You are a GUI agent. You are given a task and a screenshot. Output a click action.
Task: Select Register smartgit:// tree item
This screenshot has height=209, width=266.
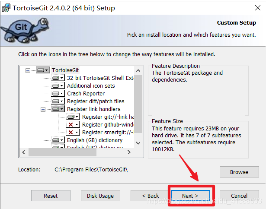[x=108, y=133]
